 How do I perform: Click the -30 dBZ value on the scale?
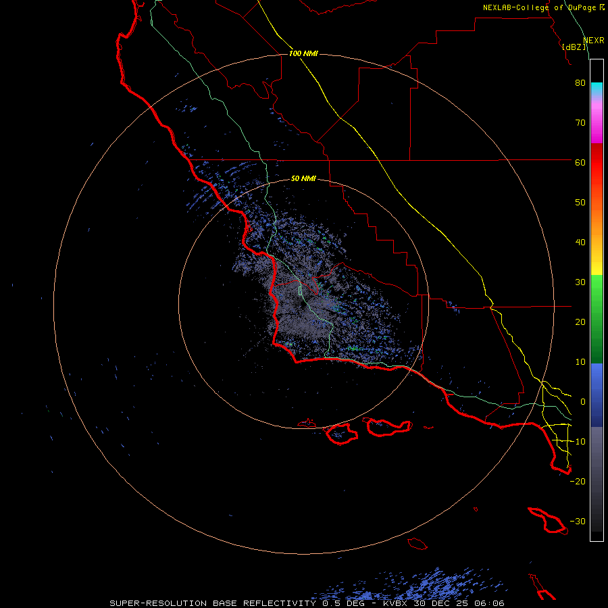tap(578, 522)
